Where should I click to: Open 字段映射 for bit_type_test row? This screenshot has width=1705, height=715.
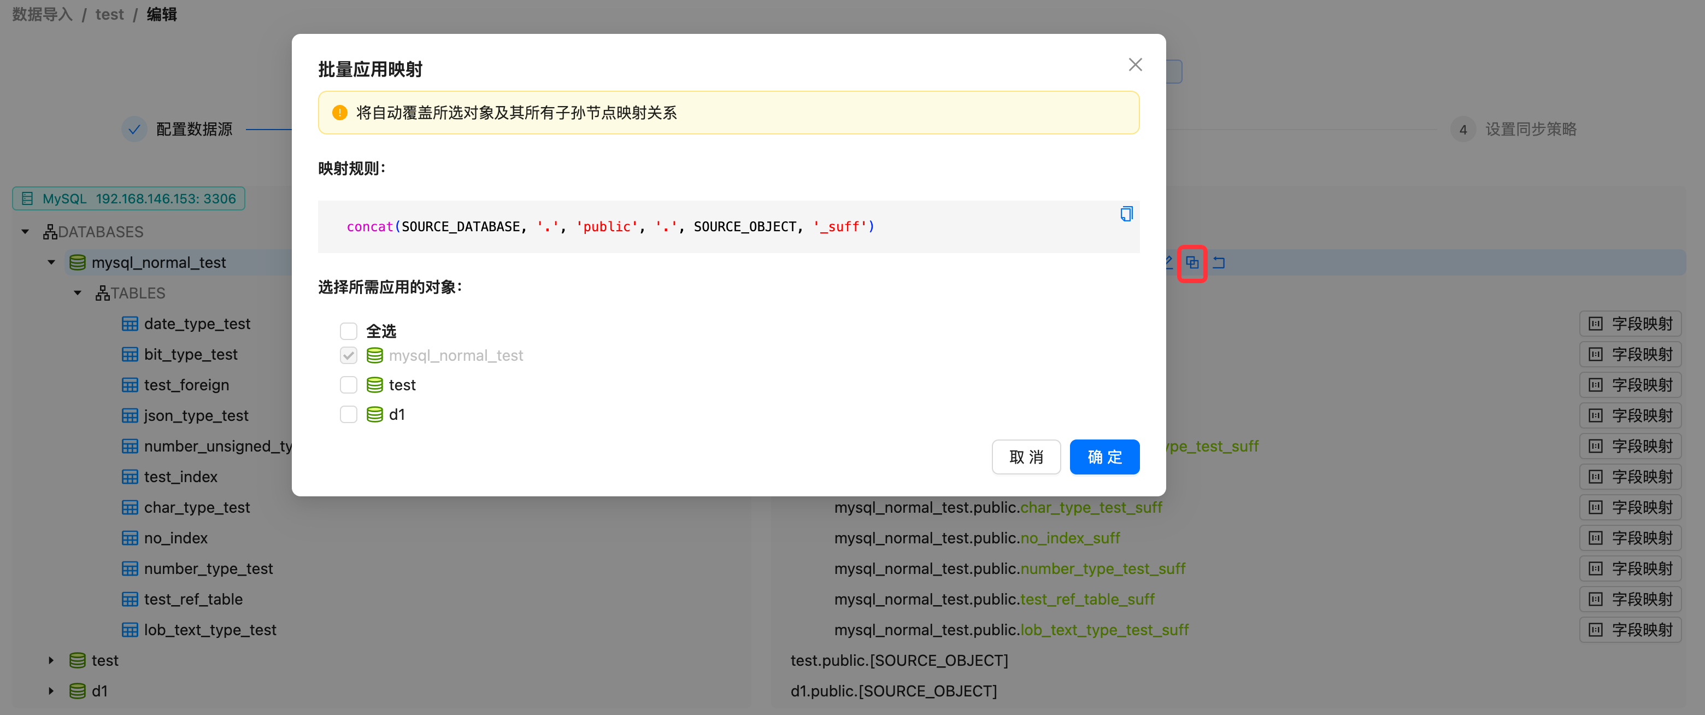coord(1630,354)
